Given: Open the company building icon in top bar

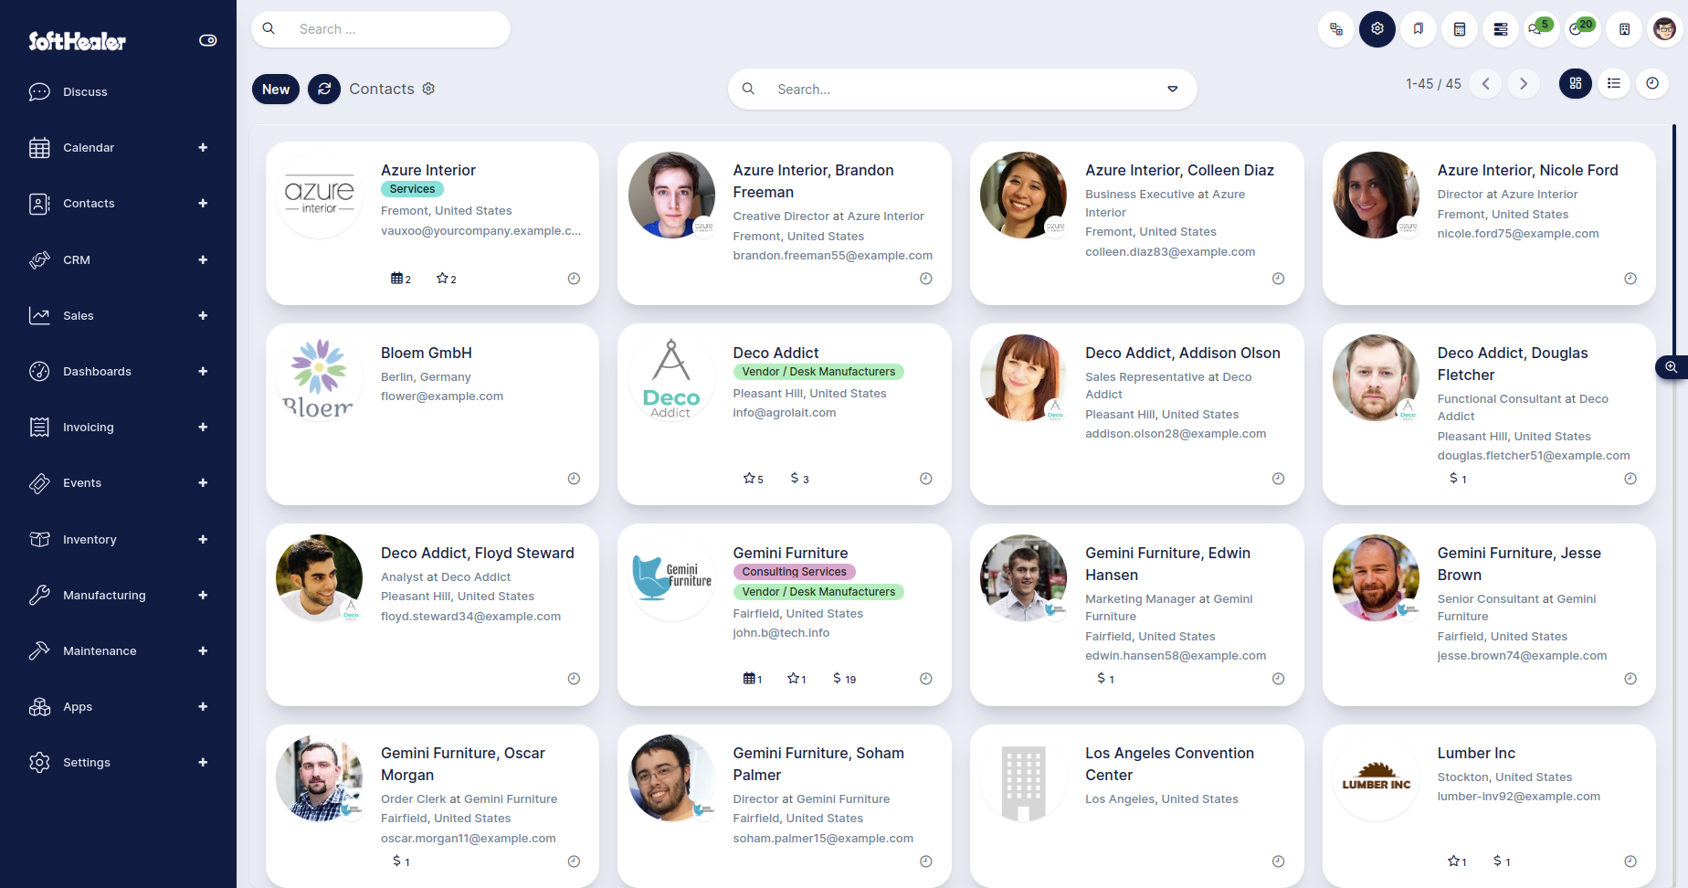Looking at the screenshot, I should [1624, 29].
